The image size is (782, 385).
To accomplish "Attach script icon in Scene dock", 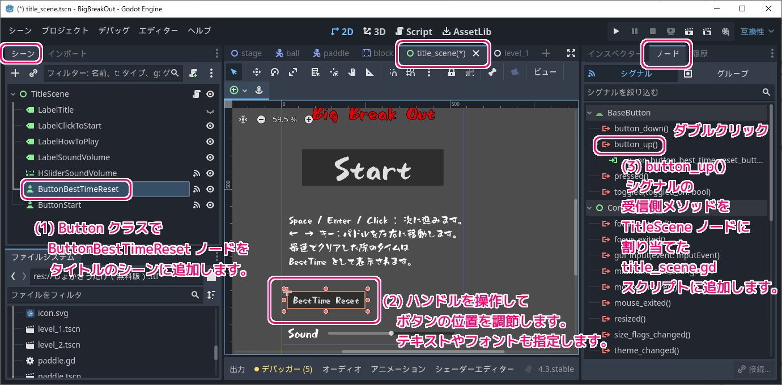I will (194, 73).
